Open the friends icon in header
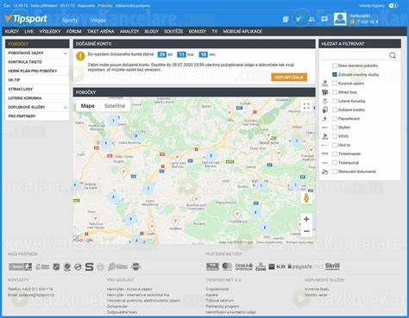The image size is (409, 318). (311, 19)
